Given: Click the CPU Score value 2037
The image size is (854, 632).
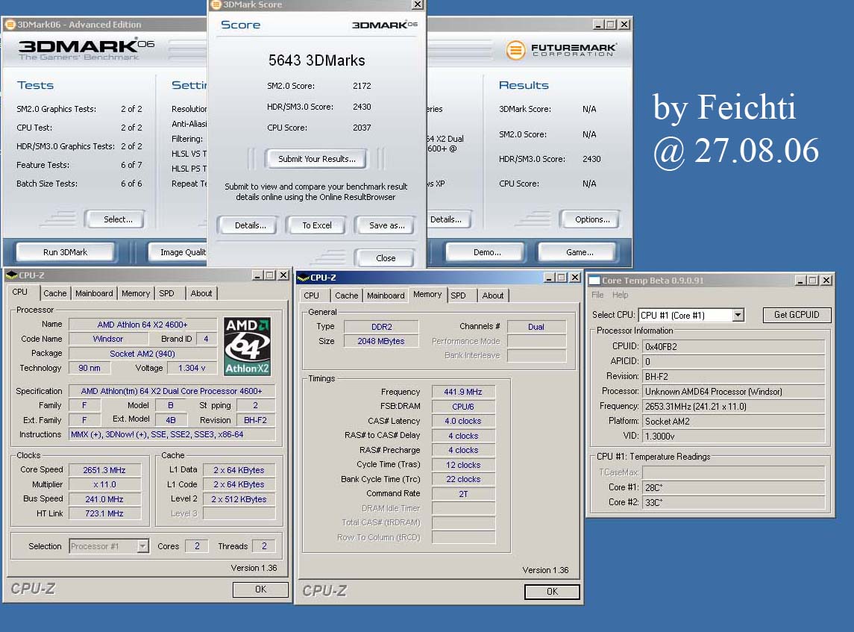Looking at the screenshot, I should click(362, 128).
